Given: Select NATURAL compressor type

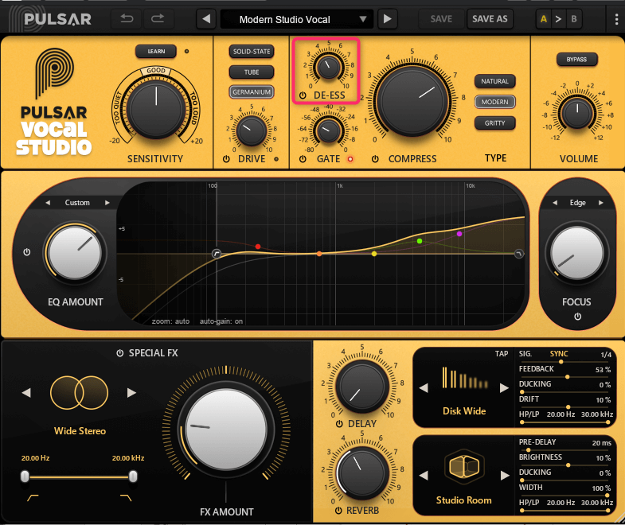Looking at the screenshot, I should point(494,81).
